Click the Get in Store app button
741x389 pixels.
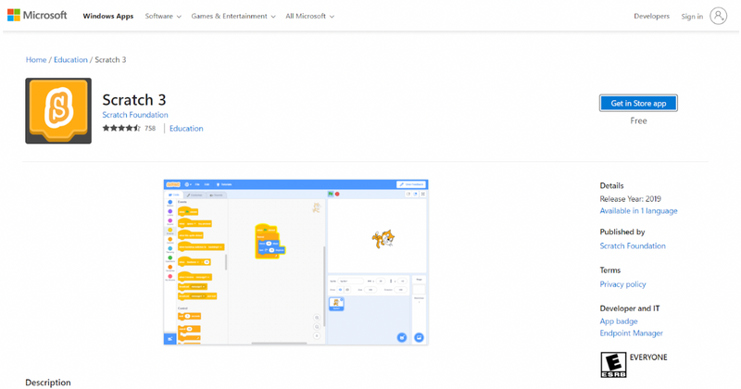[638, 103]
